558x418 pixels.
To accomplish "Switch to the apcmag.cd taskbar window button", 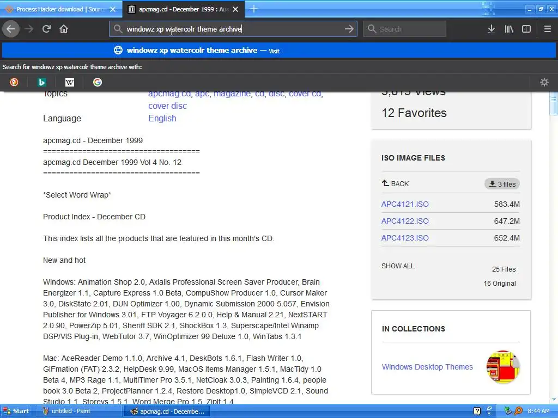I will tap(167, 411).
